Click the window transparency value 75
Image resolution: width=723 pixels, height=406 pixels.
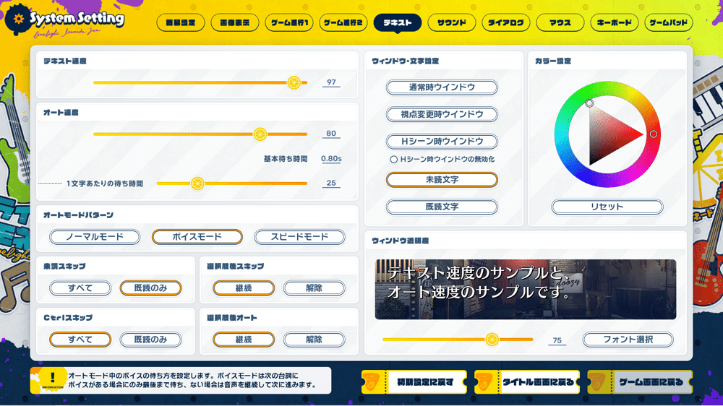(557, 340)
